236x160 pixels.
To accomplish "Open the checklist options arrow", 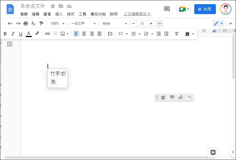I will [127, 34].
